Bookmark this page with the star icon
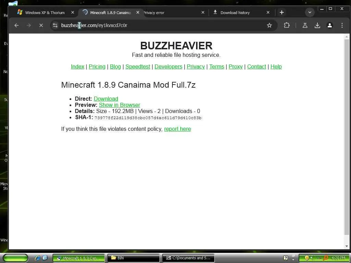This screenshot has height=263, width=351. [269, 25]
